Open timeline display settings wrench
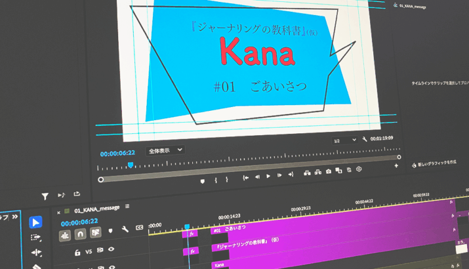 (x=125, y=230)
